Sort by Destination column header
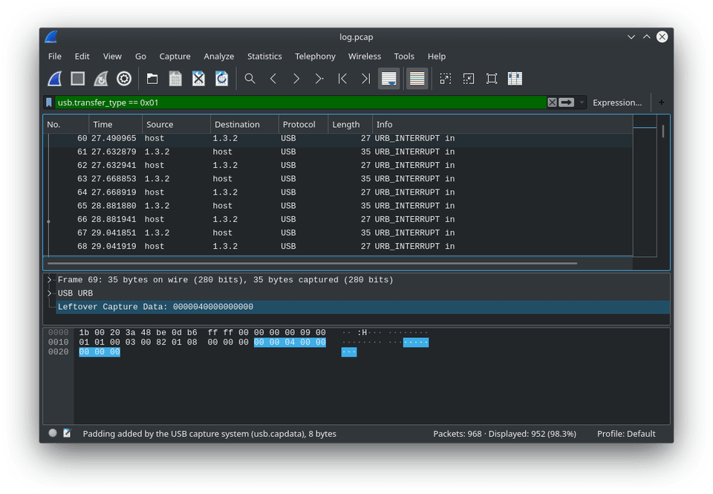 (244, 124)
